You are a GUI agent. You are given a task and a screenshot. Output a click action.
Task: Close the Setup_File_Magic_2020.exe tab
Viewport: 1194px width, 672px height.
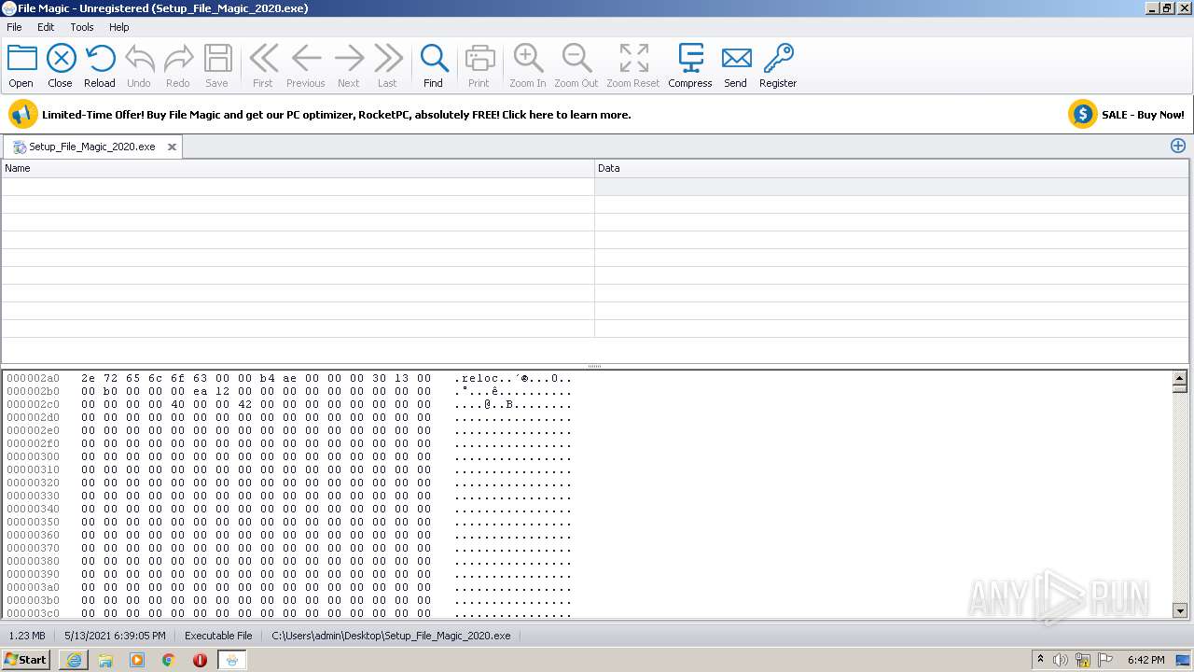pyautogui.click(x=173, y=147)
